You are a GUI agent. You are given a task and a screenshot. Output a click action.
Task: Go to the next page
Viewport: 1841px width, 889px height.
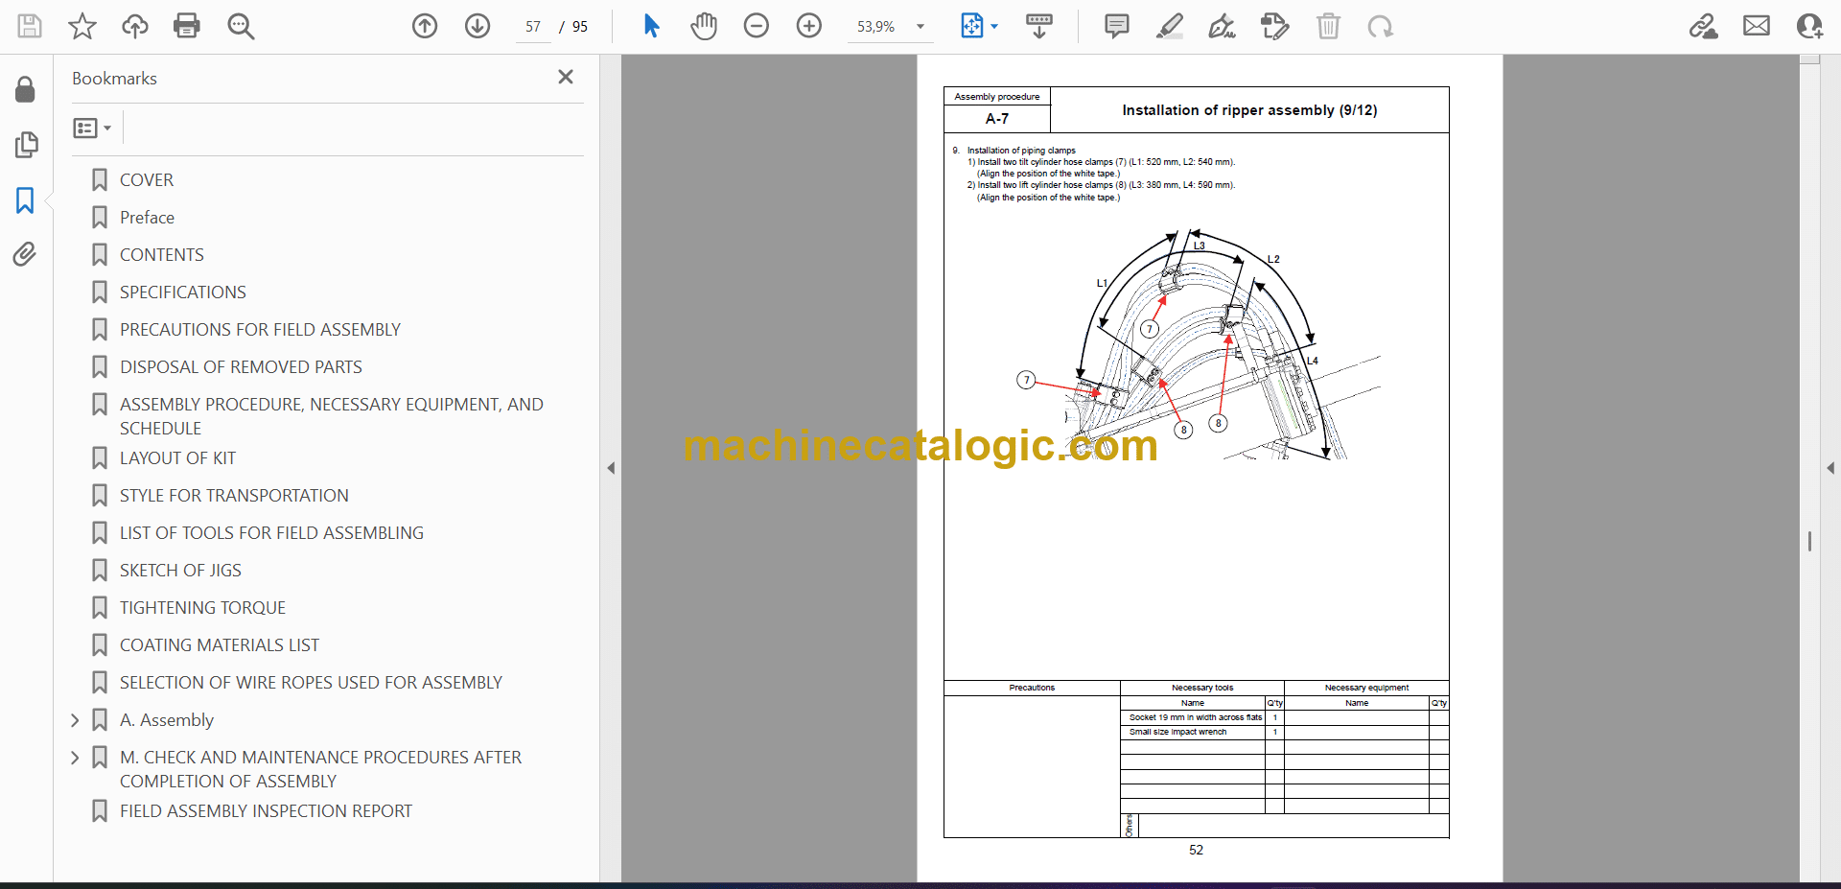(x=478, y=26)
